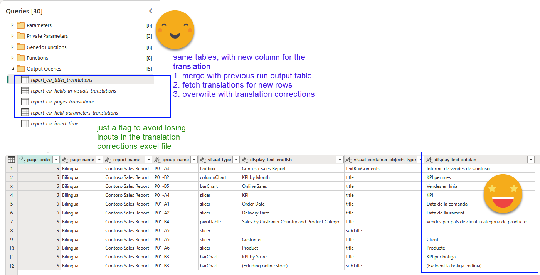The height and width of the screenshot is (275, 540).
Task: Select the Generic Functions folder
Action: pos(46,47)
